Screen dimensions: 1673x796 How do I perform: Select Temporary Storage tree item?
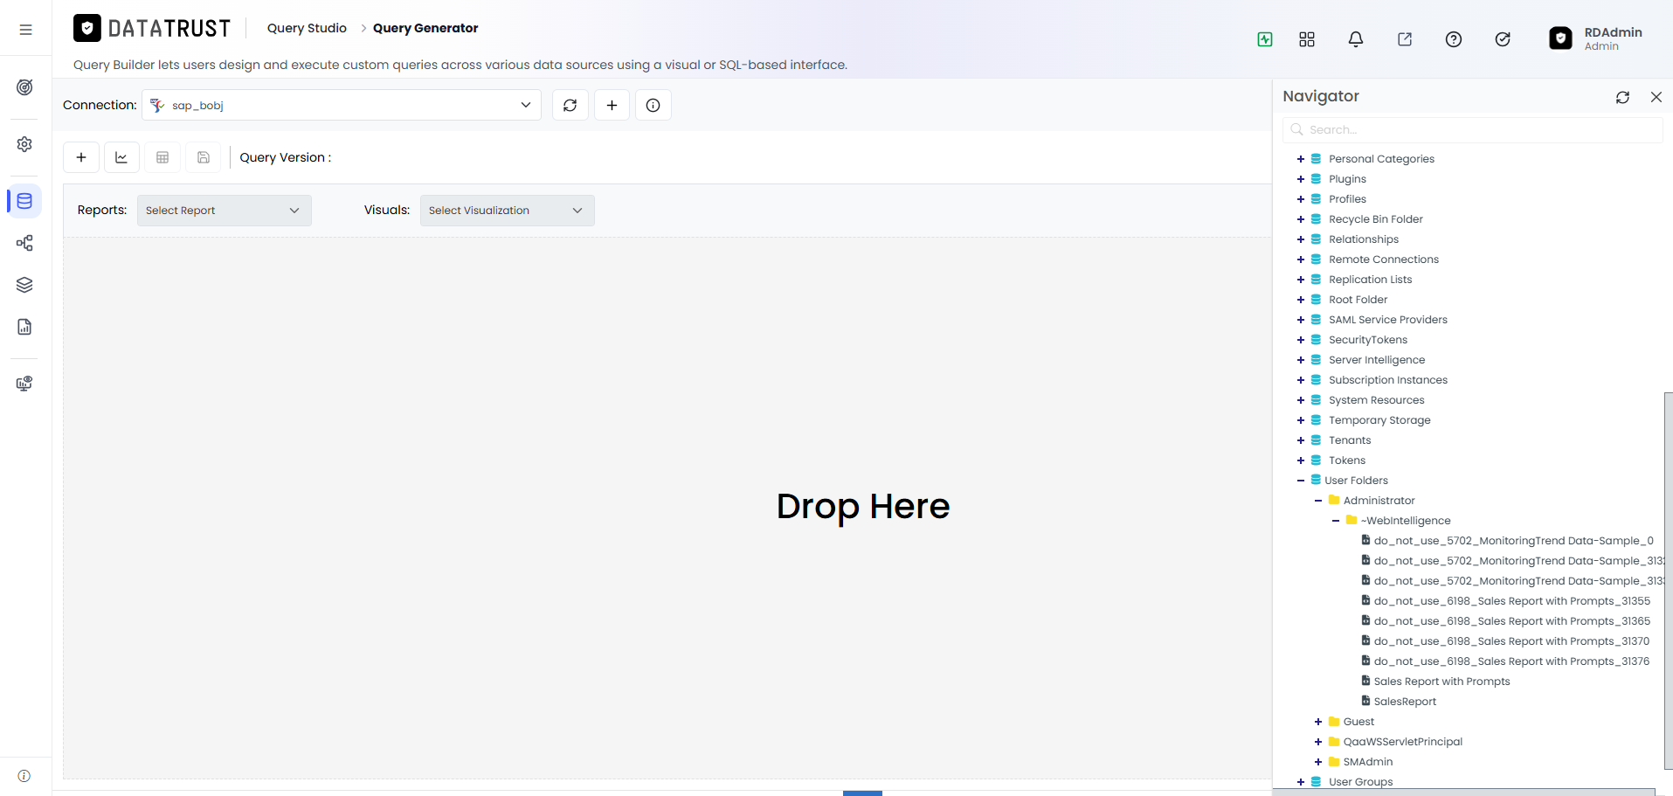1379,420
